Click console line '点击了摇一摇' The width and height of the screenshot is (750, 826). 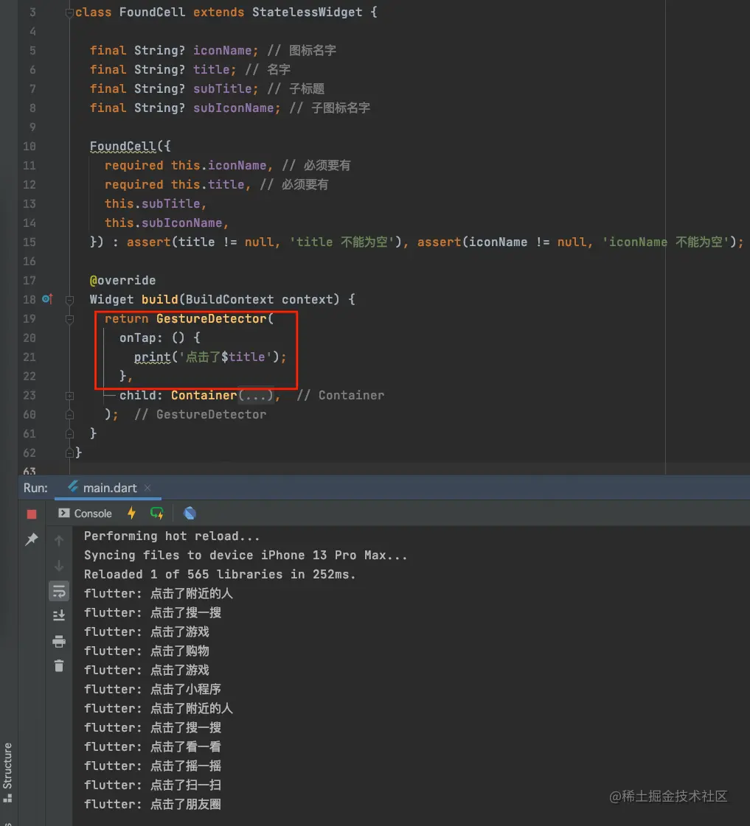pyautogui.click(x=153, y=766)
